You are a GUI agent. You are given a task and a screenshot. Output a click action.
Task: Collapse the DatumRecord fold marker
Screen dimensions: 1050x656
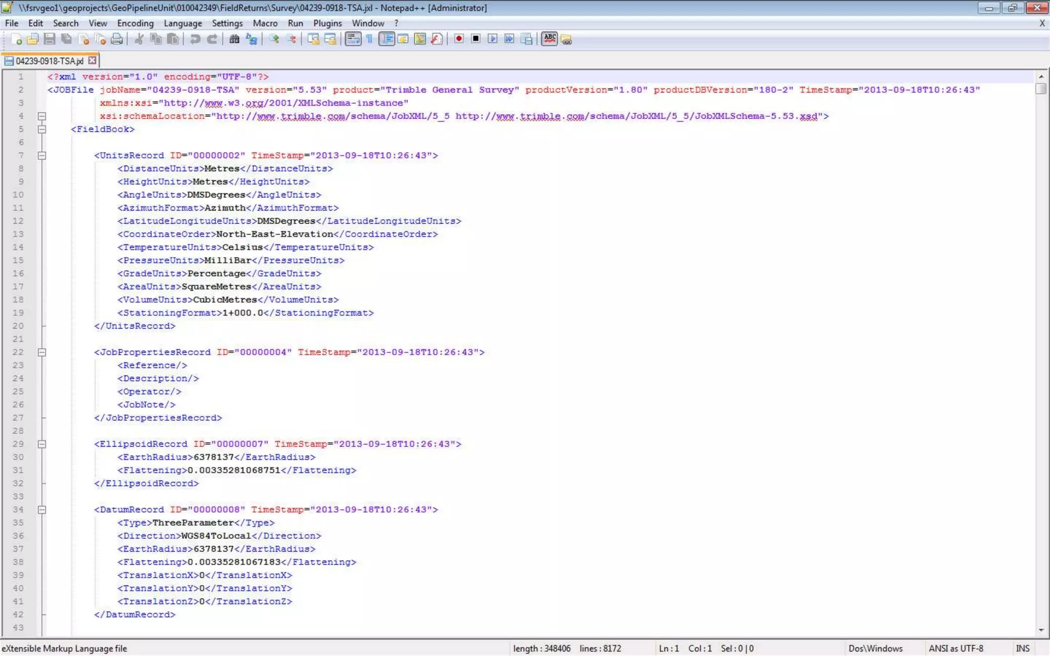[x=42, y=509]
